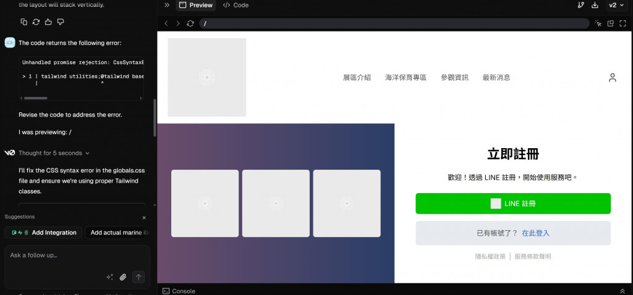Image resolution: width=633 pixels, height=295 pixels.
Task: Focus the Ask a follow up input
Action: pyautogui.click(x=77, y=256)
